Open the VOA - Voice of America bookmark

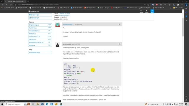click(x=132, y=8)
